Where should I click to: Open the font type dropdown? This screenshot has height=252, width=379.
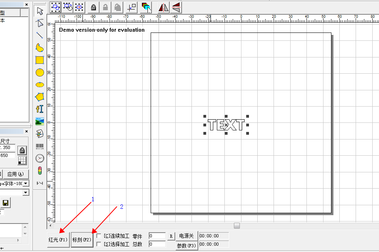tap(26, 183)
